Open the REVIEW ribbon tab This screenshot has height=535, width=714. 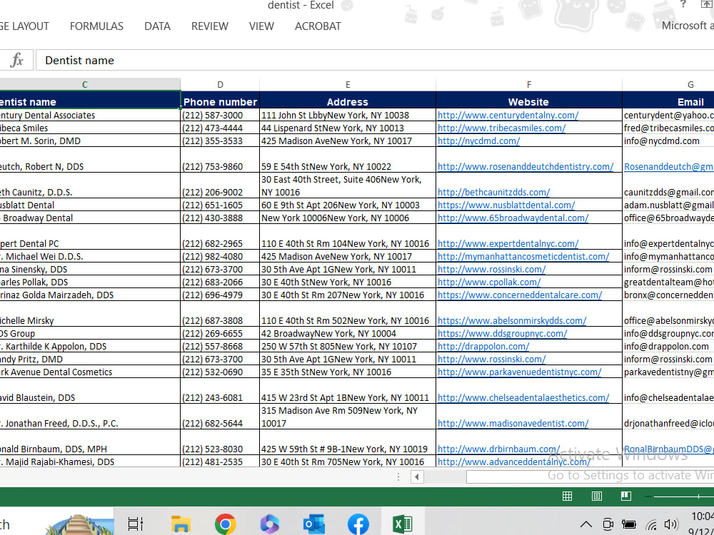coord(210,26)
